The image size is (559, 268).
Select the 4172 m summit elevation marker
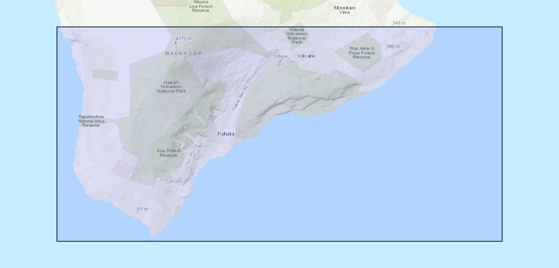click(x=183, y=39)
